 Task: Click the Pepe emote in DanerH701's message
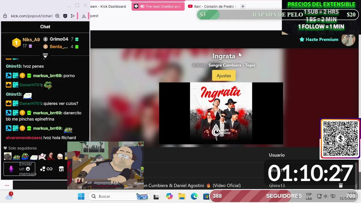pyautogui.click(x=48, y=85)
